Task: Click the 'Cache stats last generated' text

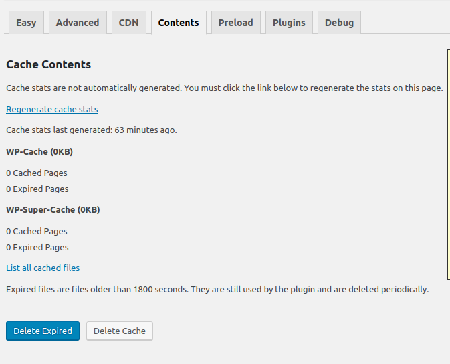Action: 91,130
